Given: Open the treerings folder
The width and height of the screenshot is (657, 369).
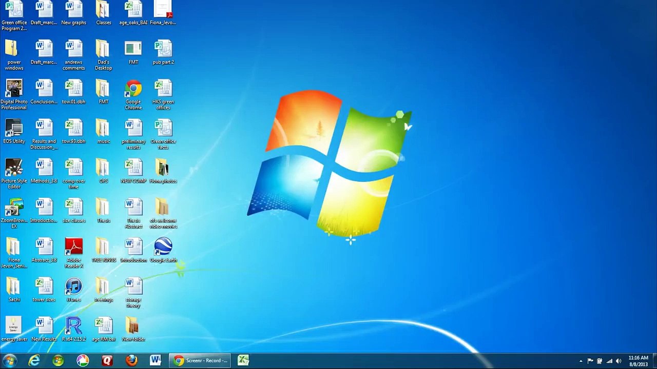Looking at the screenshot, I should click(x=103, y=290).
